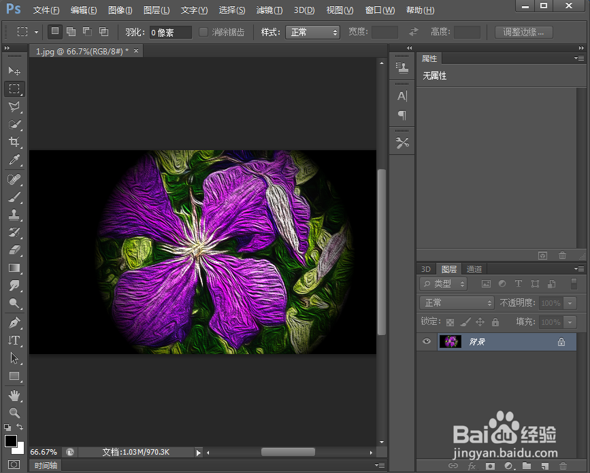
Task: Enable the anti-alias checkbox
Action: (203, 32)
